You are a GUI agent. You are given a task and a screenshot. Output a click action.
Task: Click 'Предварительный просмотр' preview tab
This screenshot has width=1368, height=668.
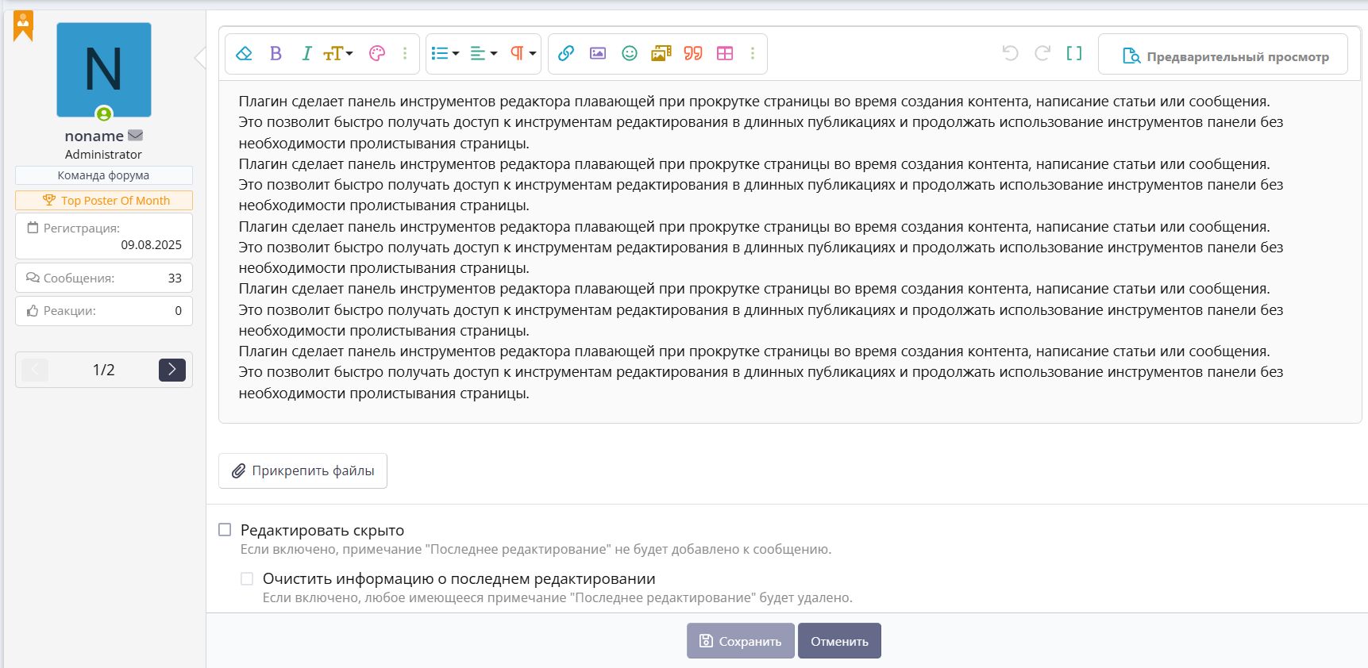point(1225,56)
